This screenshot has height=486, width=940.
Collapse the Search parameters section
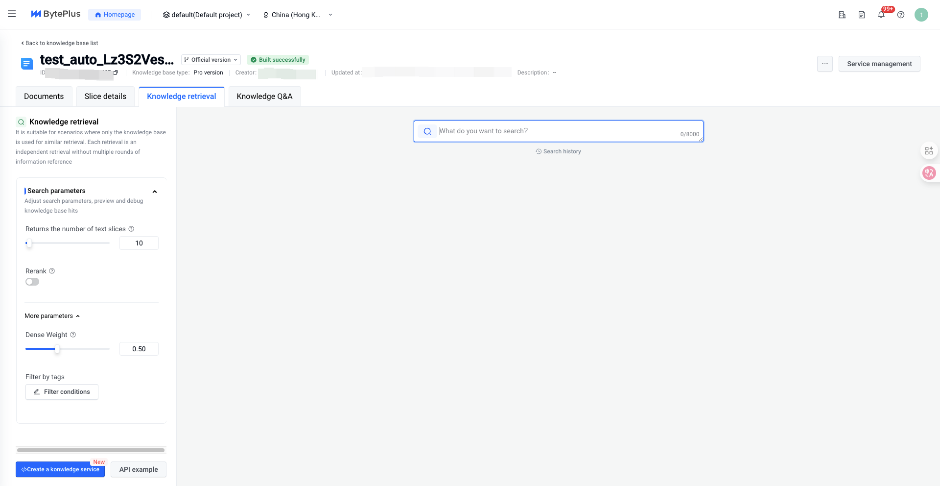click(155, 192)
